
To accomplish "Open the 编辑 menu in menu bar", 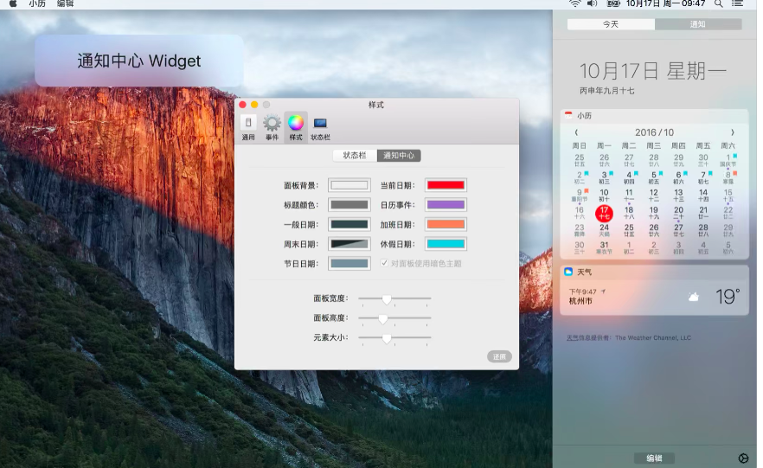I will (x=65, y=4).
